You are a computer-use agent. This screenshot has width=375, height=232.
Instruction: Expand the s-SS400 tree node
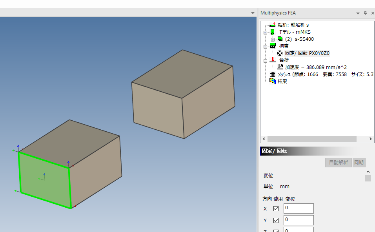273,39
